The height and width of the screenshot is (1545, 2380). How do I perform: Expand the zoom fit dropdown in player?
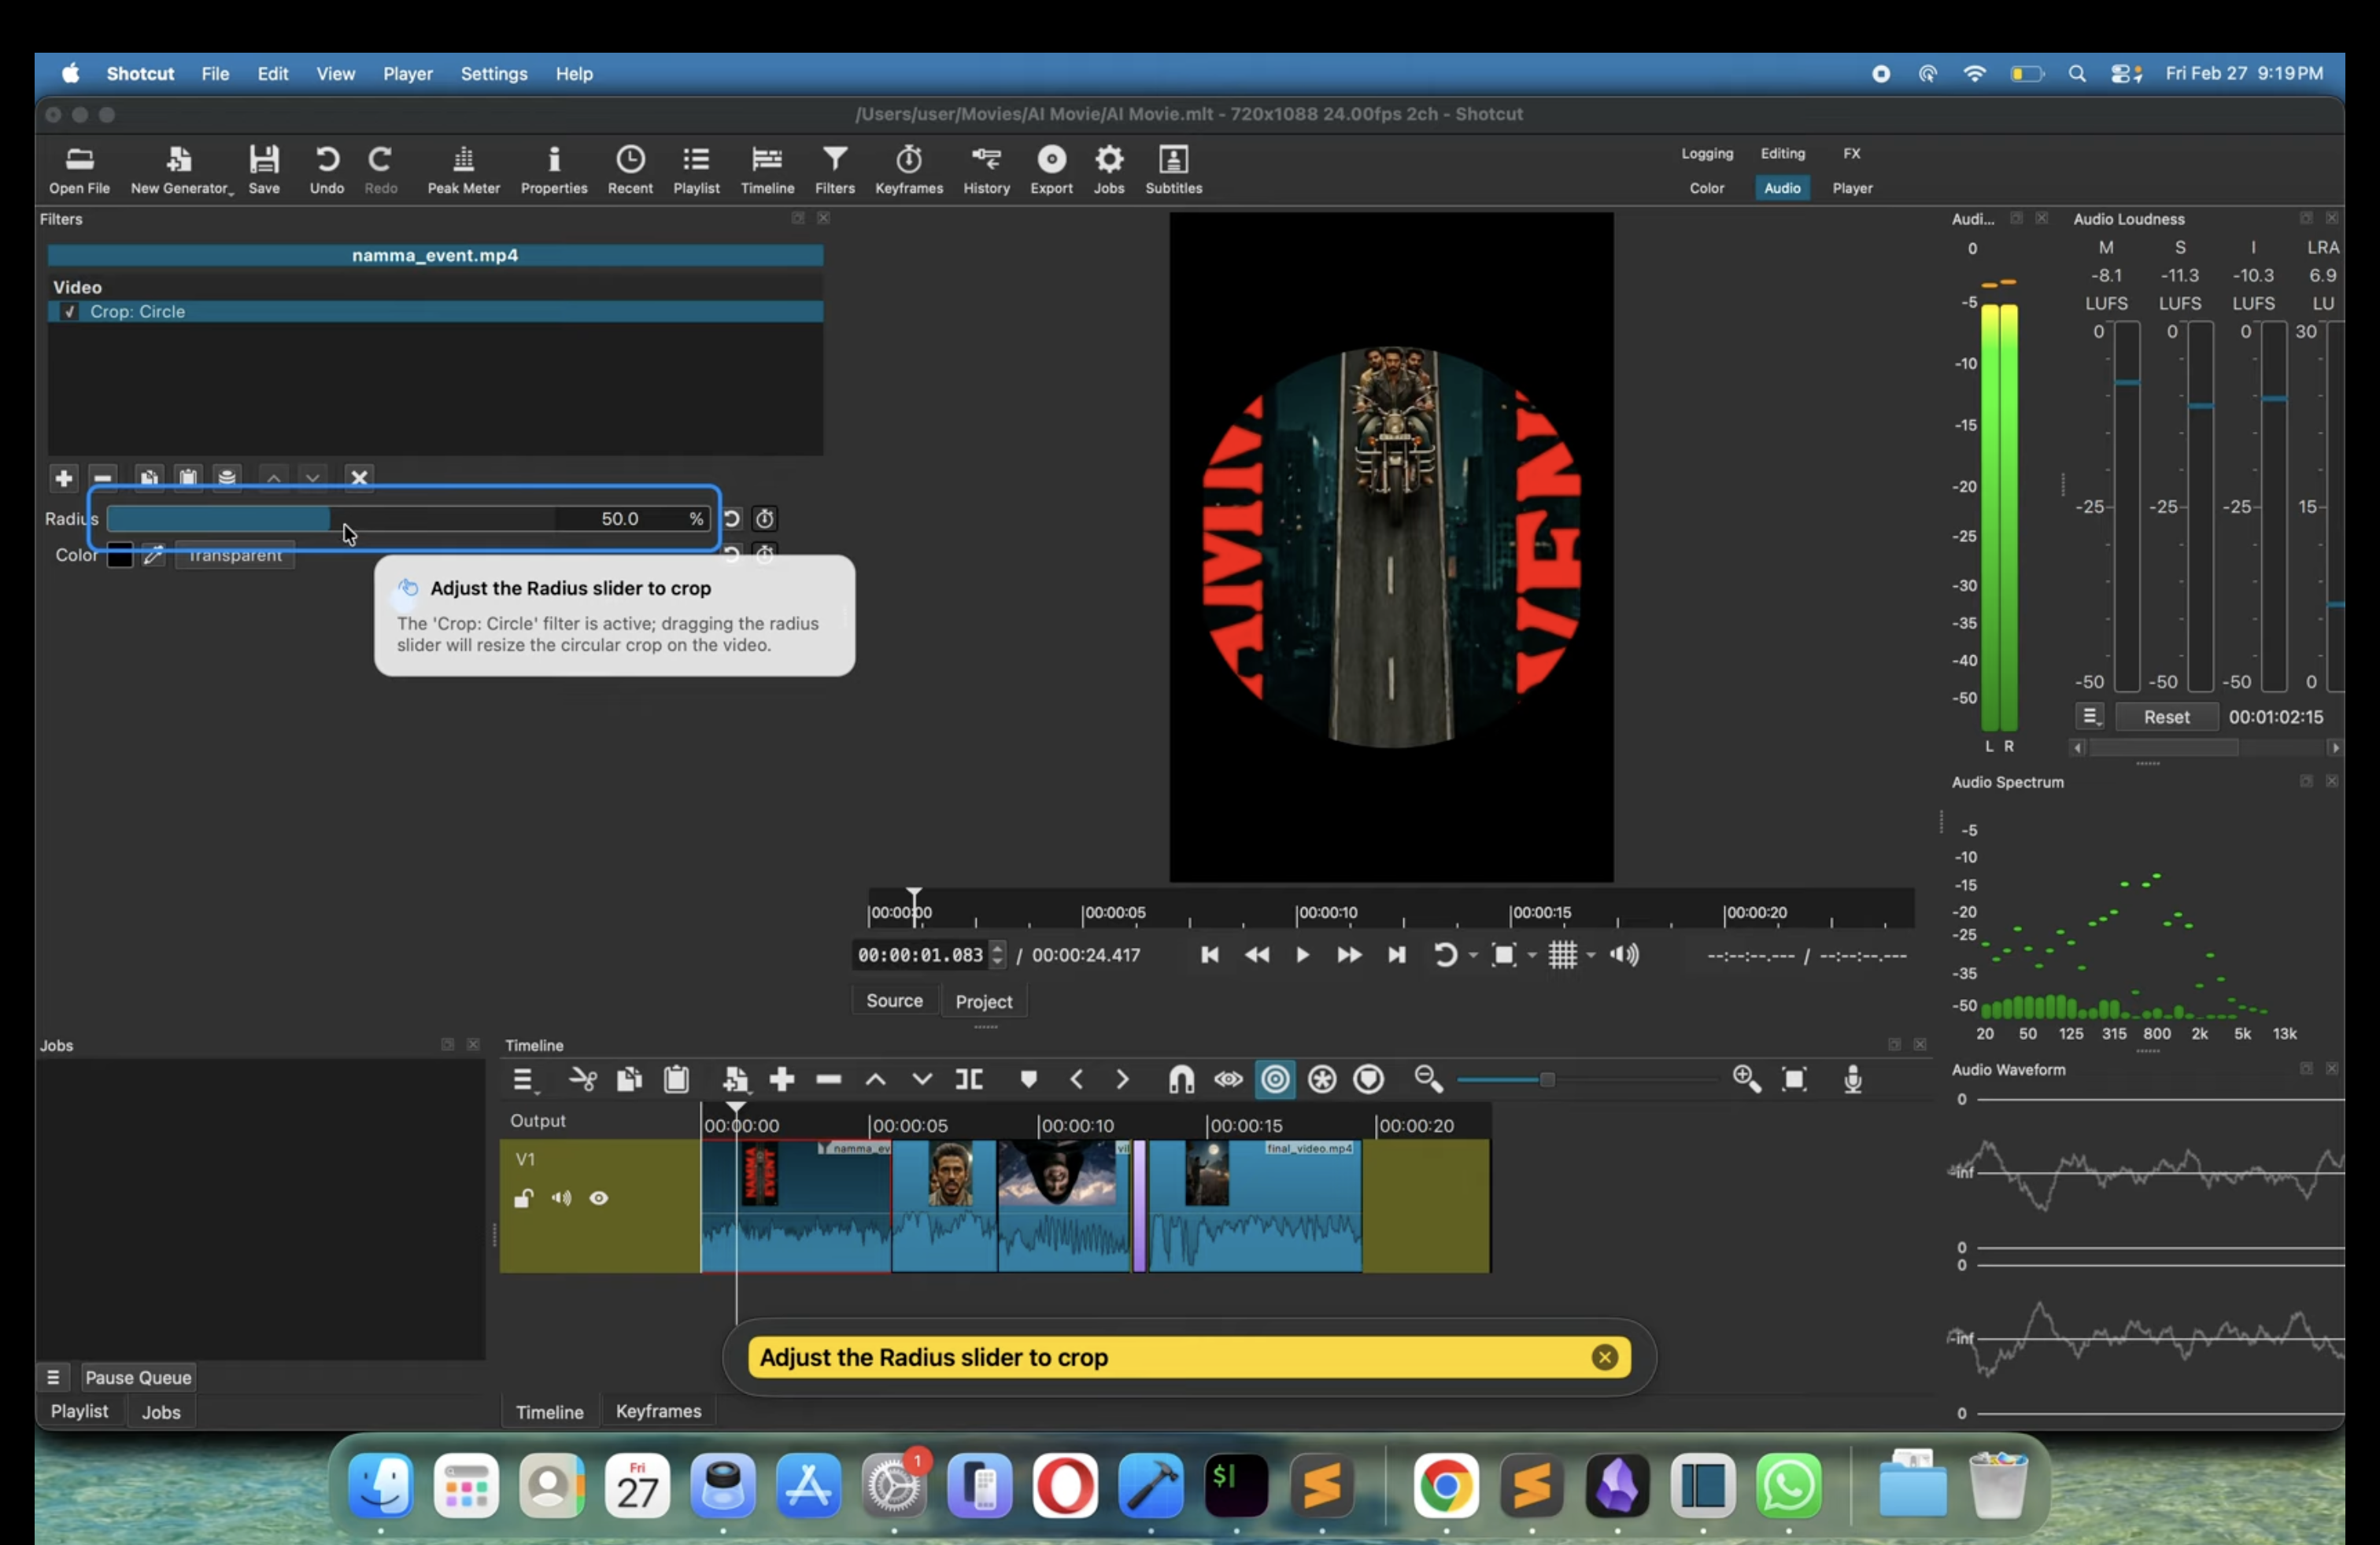(x=1532, y=955)
